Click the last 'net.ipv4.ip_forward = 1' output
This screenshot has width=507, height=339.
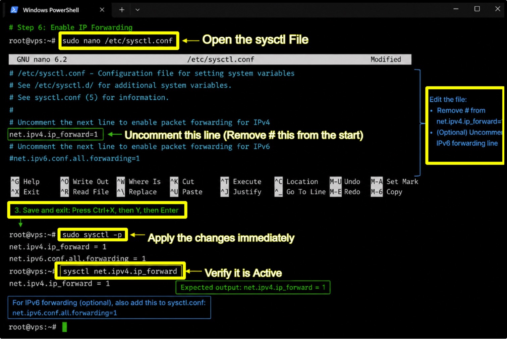[59, 284]
